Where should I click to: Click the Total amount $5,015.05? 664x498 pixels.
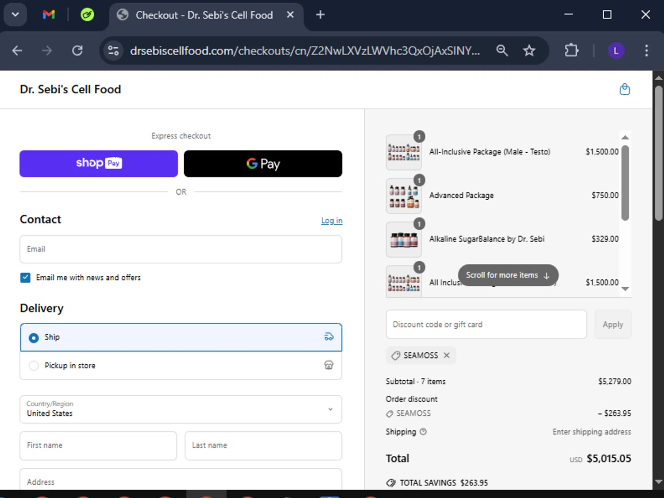click(609, 459)
